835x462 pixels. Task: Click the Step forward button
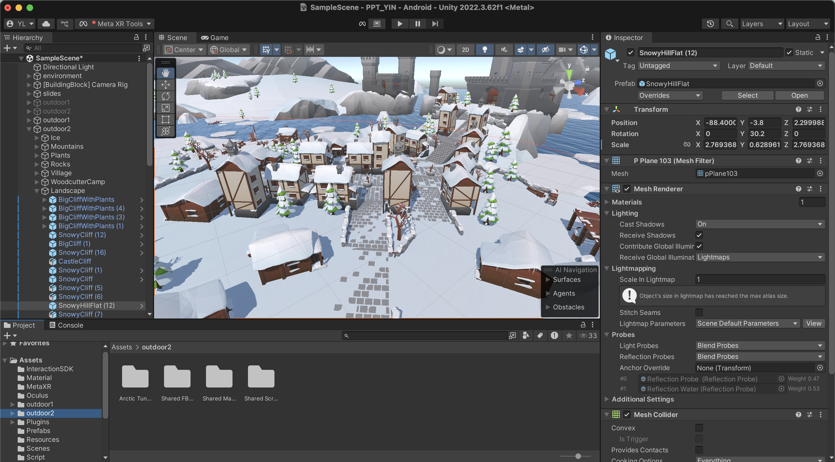(x=435, y=24)
